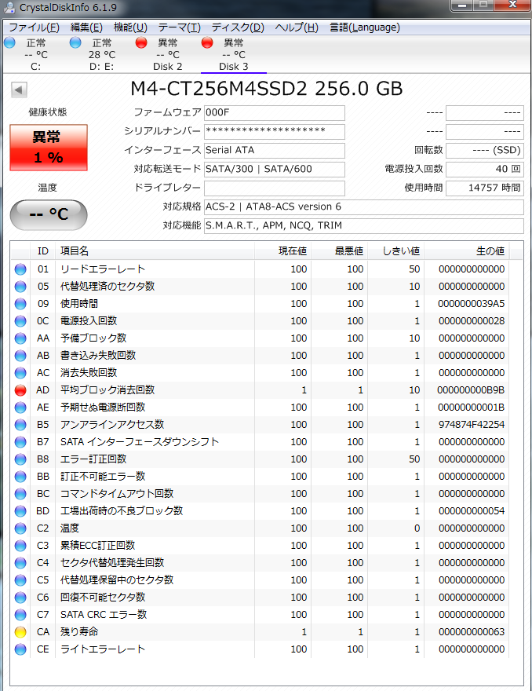Click the 最悪値 column header
This screenshot has height=691, width=532.
tap(339, 251)
